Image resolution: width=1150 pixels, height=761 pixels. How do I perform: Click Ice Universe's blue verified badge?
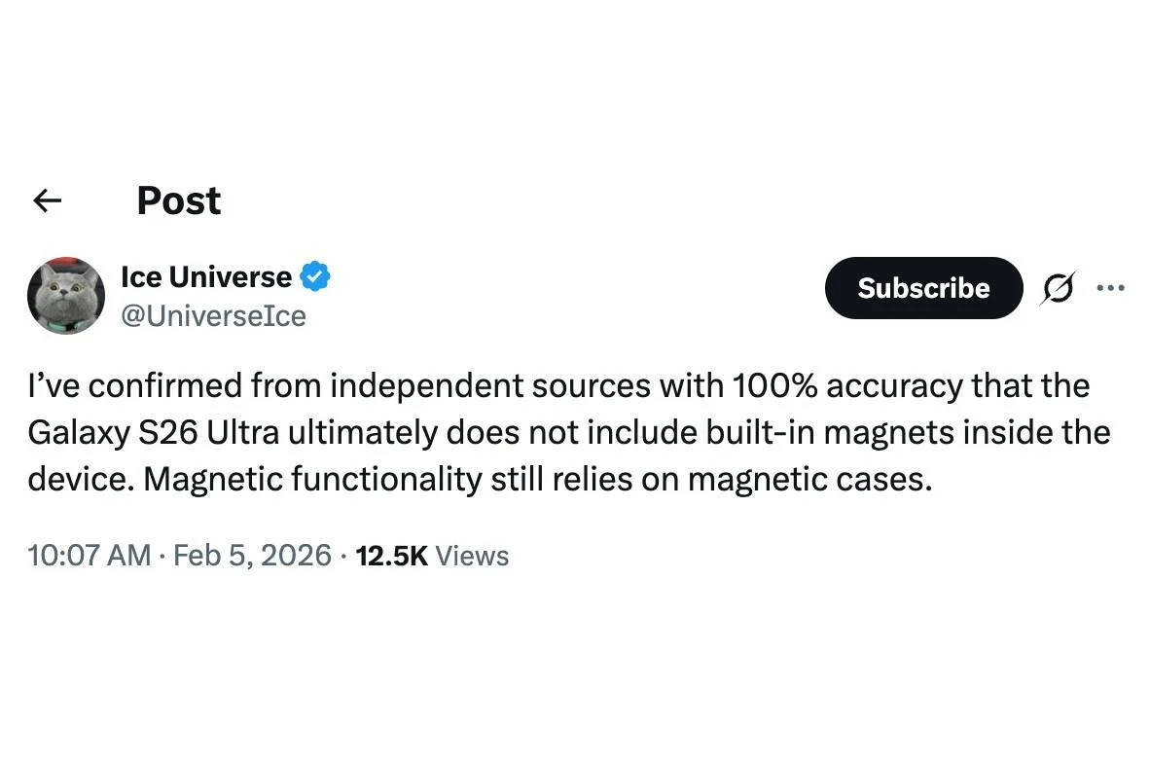coord(313,276)
